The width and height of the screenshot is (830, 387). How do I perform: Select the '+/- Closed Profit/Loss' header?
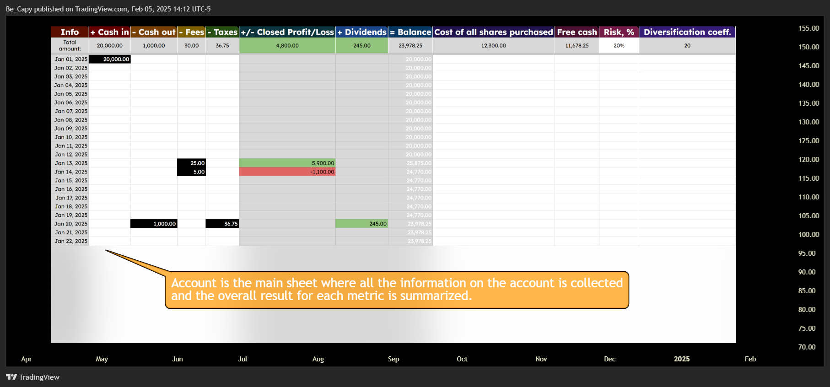coord(287,32)
